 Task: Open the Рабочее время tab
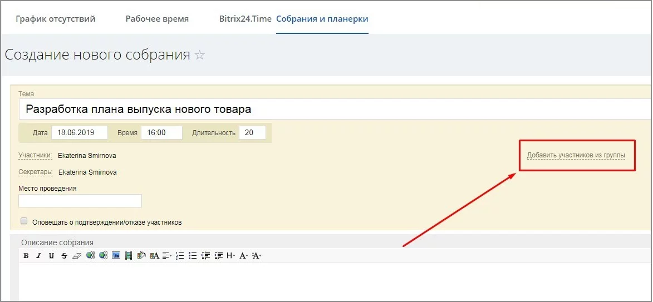click(157, 19)
